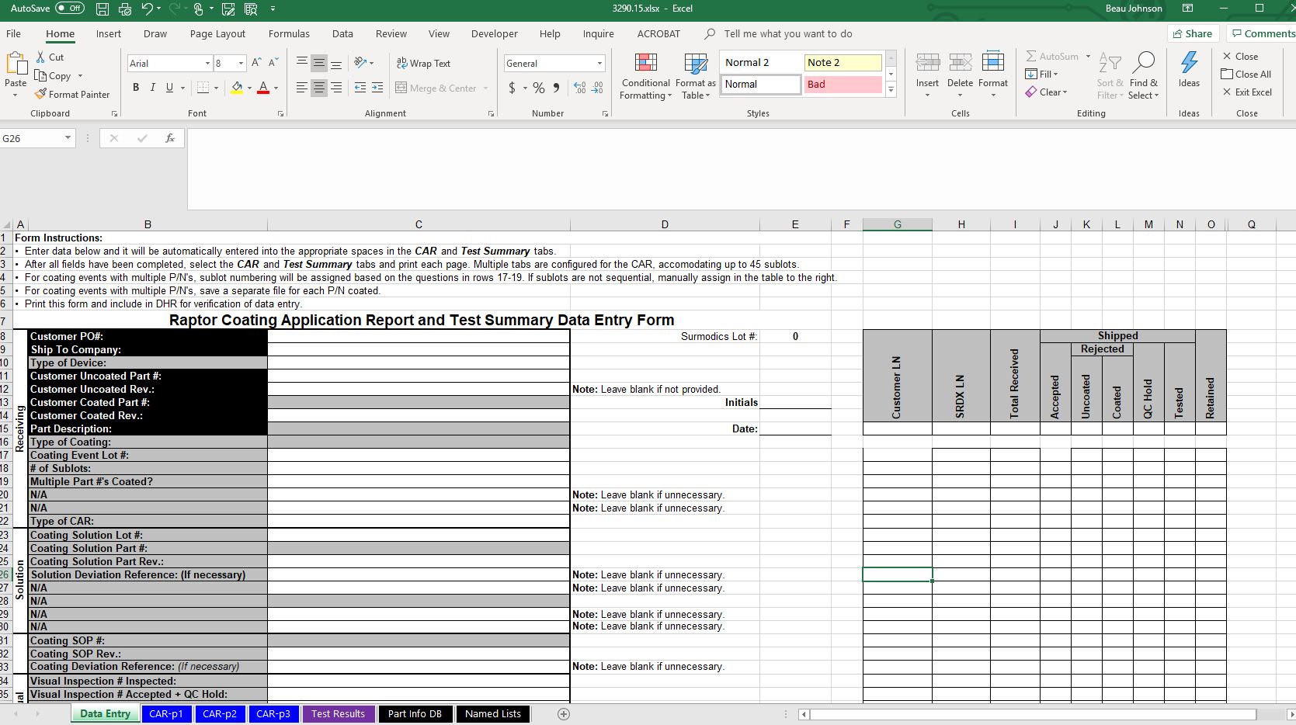The width and height of the screenshot is (1296, 725).
Task: Apply Italic formatting
Action: (x=152, y=88)
